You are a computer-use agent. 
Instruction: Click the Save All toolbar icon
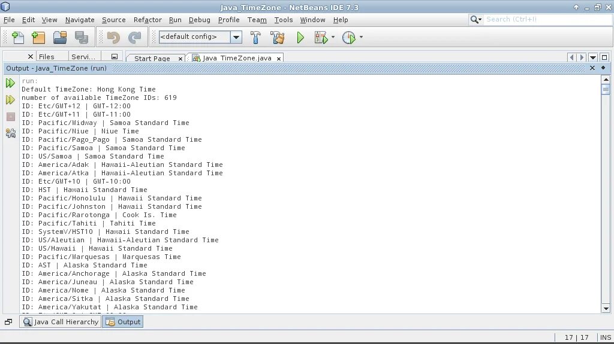click(82, 38)
